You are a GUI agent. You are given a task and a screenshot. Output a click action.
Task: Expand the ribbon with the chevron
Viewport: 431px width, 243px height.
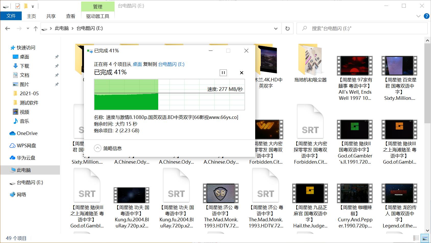[418, 16]
